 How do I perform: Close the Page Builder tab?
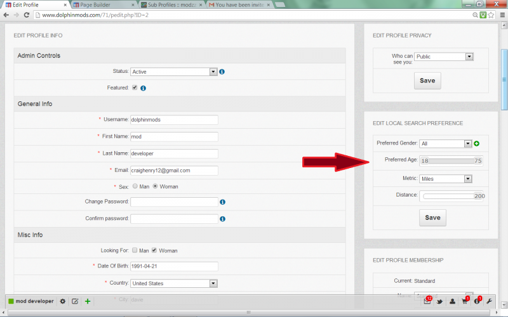[x=133, y=5]
